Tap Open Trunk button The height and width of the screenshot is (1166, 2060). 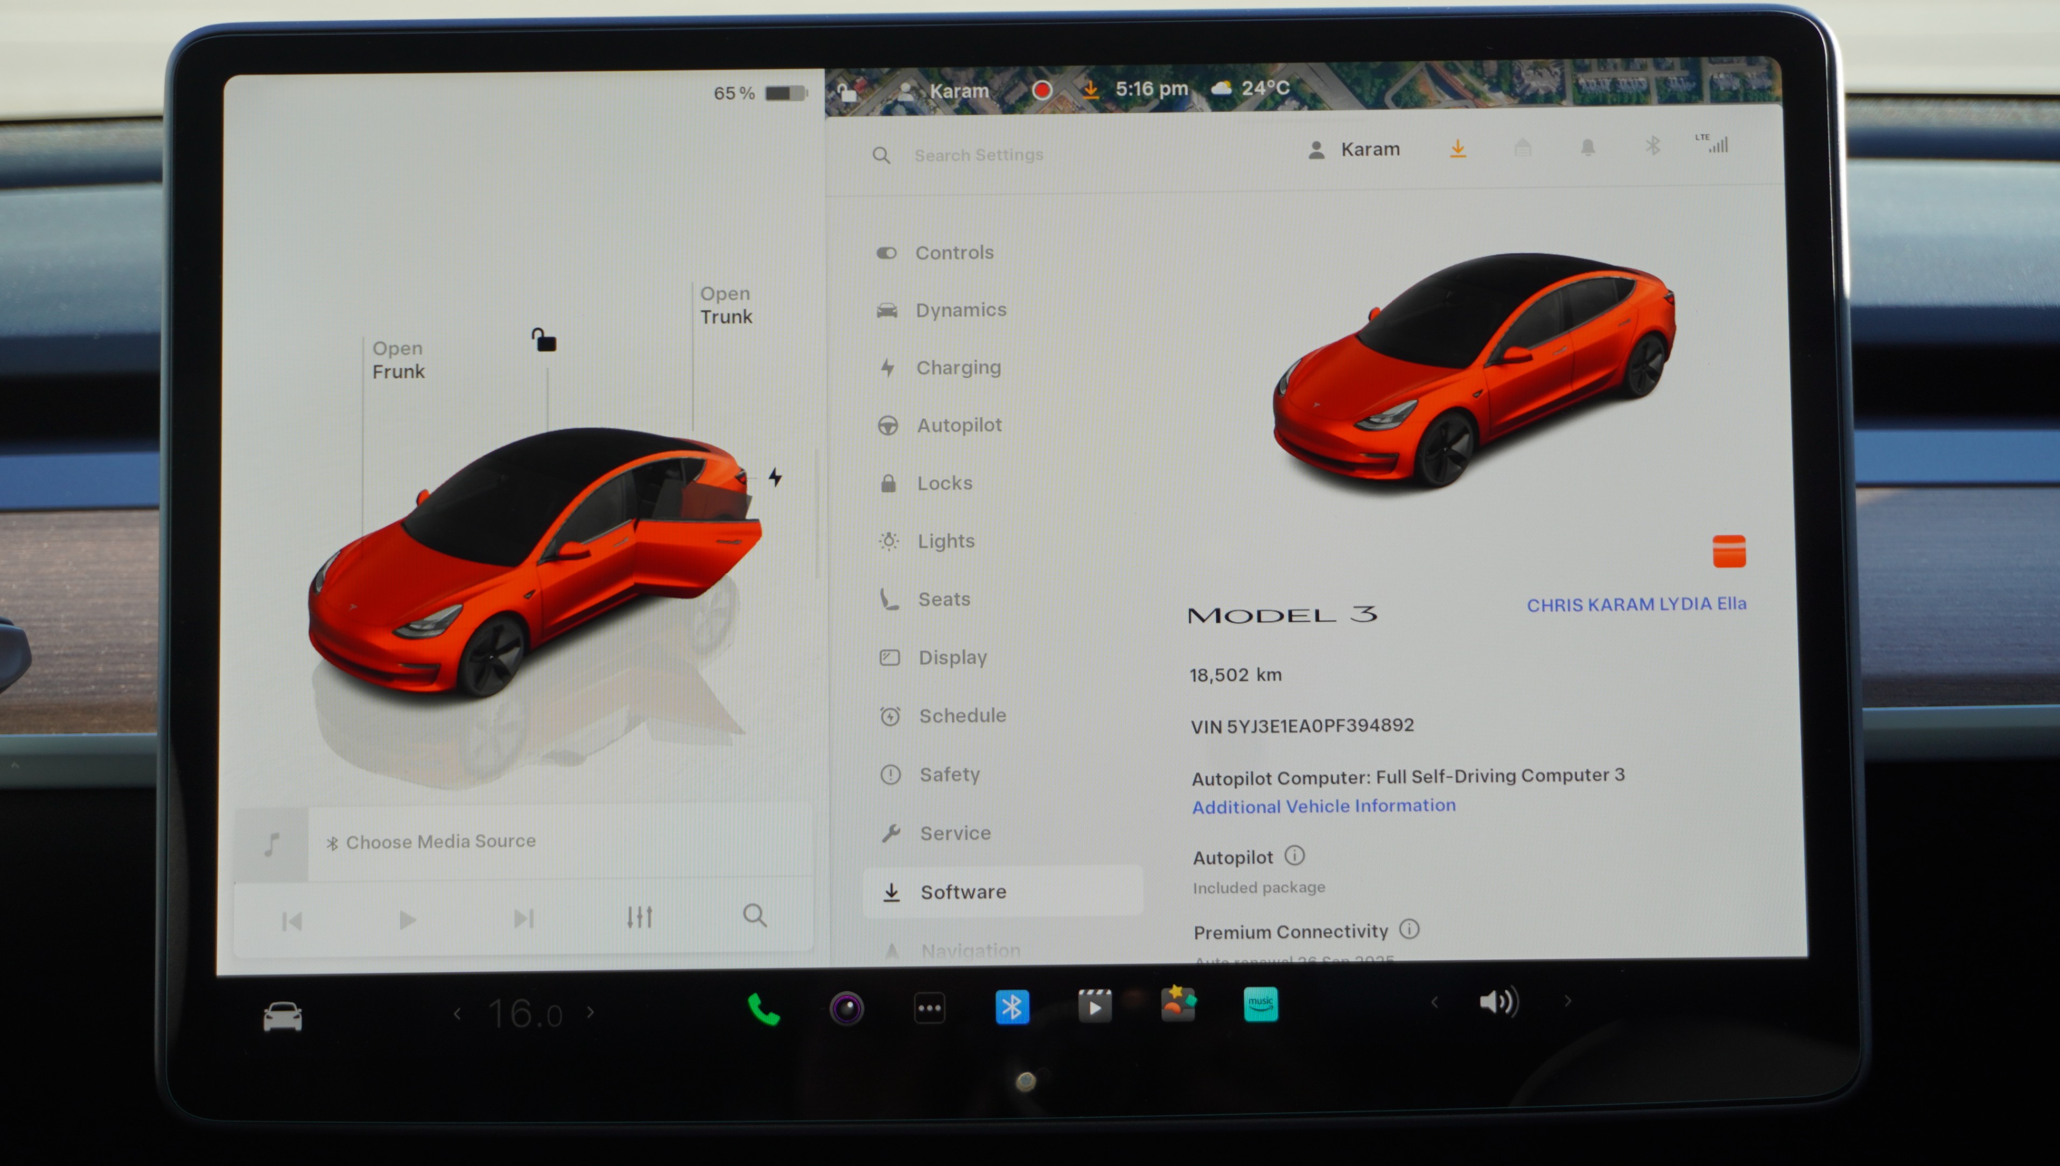(x=726, y=305)
